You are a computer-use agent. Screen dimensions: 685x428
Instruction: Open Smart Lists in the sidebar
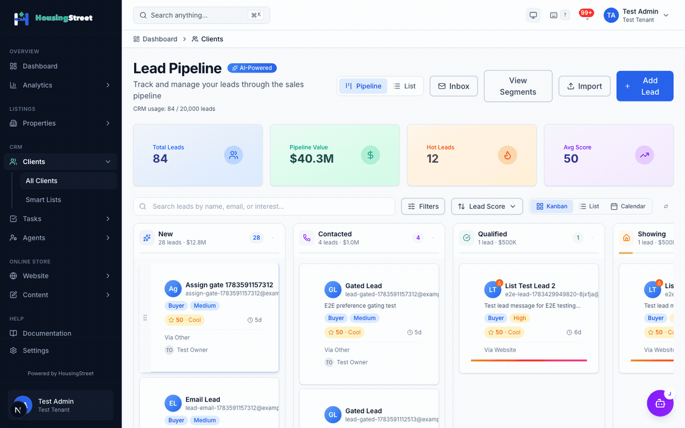pyautogui.click(x=68, y=200)
